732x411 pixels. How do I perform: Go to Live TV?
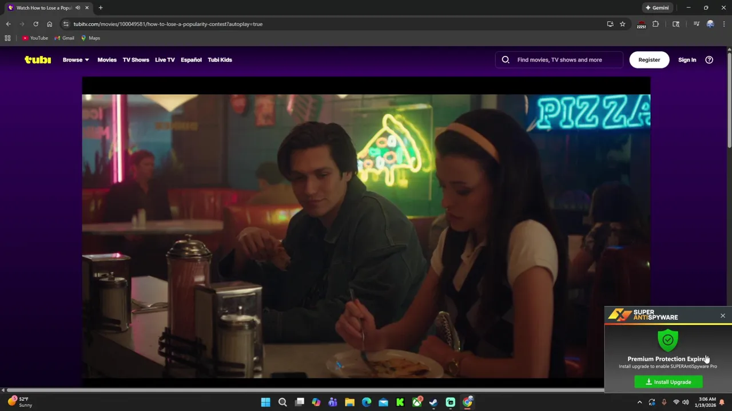pos(165,59)
